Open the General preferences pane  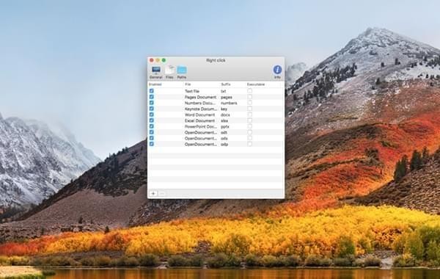tap(155, 72)
